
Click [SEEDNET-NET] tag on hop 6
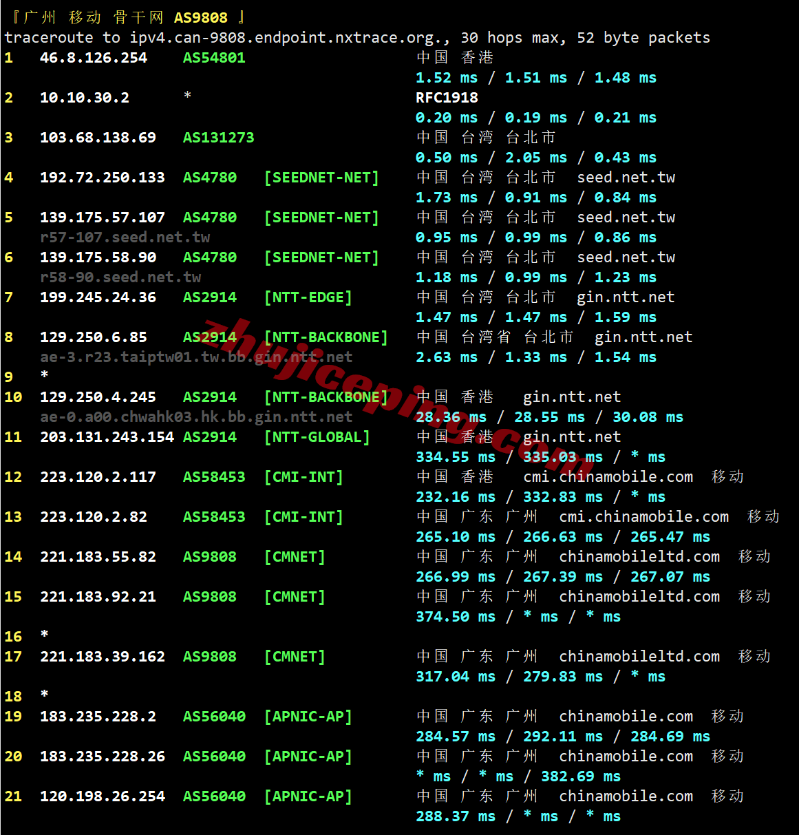coord(321,257)
